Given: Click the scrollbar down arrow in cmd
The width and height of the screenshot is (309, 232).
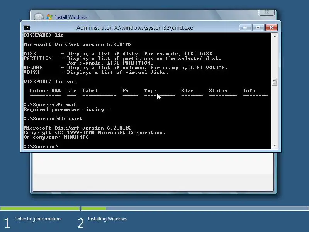Looking at the screenshot, I should click(275, 146).
